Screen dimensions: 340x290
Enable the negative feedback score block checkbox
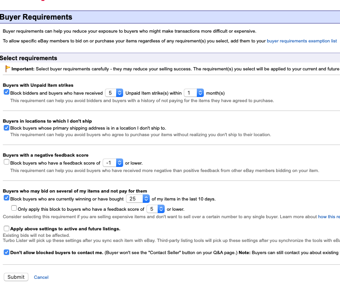tap(7, 162)
